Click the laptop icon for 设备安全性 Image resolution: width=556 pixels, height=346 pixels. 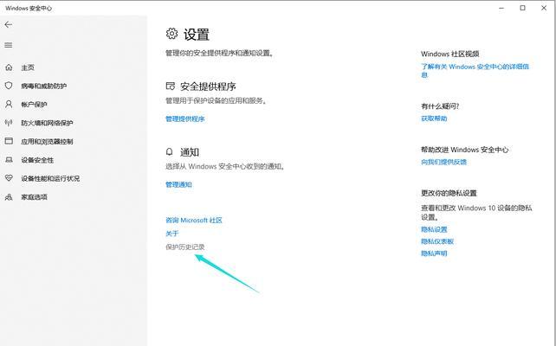pyautogui.click(x=9, y=160)
